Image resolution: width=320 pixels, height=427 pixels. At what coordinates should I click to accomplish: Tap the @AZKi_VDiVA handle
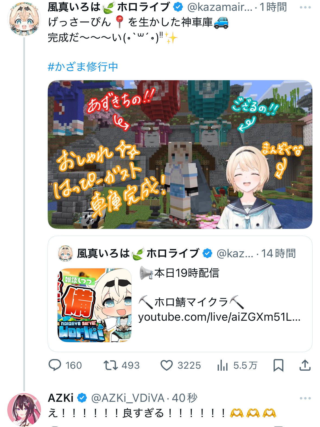click(x=128, y=398)
